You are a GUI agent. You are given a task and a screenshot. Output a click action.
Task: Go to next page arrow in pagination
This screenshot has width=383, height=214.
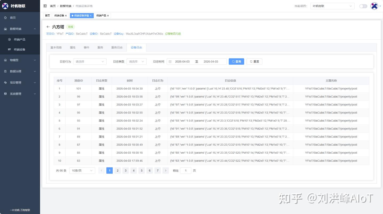point(166,170)
